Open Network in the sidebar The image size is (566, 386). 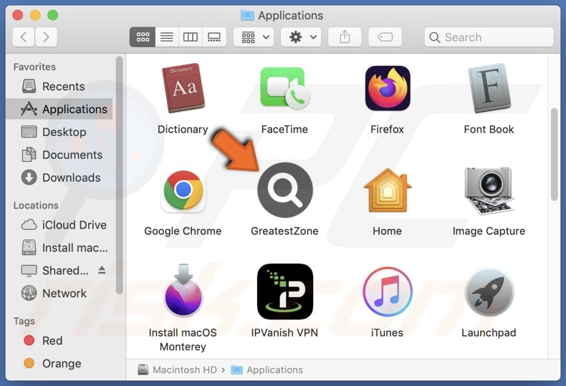pyautogui.click(x=59, y=294)
